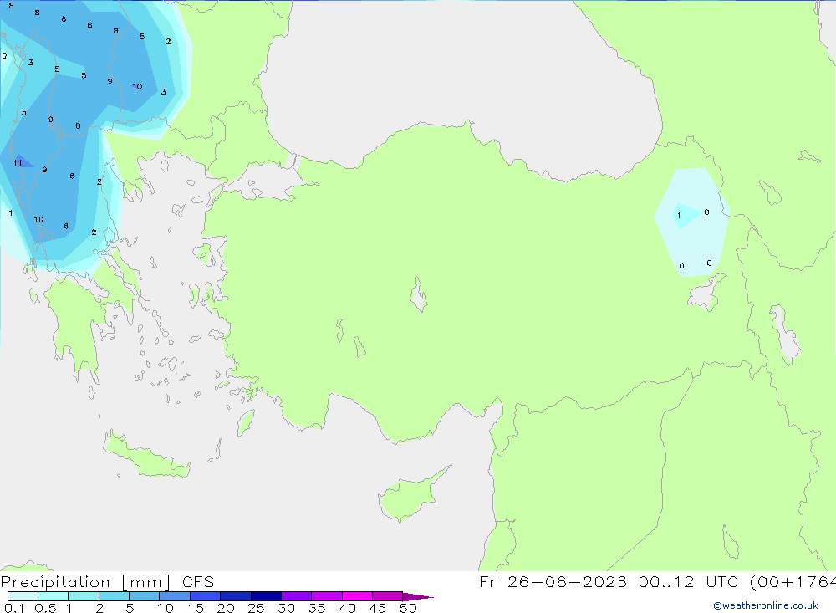Select the 30 to 35 mm purple swatch
836x613 pixels.
297,596
